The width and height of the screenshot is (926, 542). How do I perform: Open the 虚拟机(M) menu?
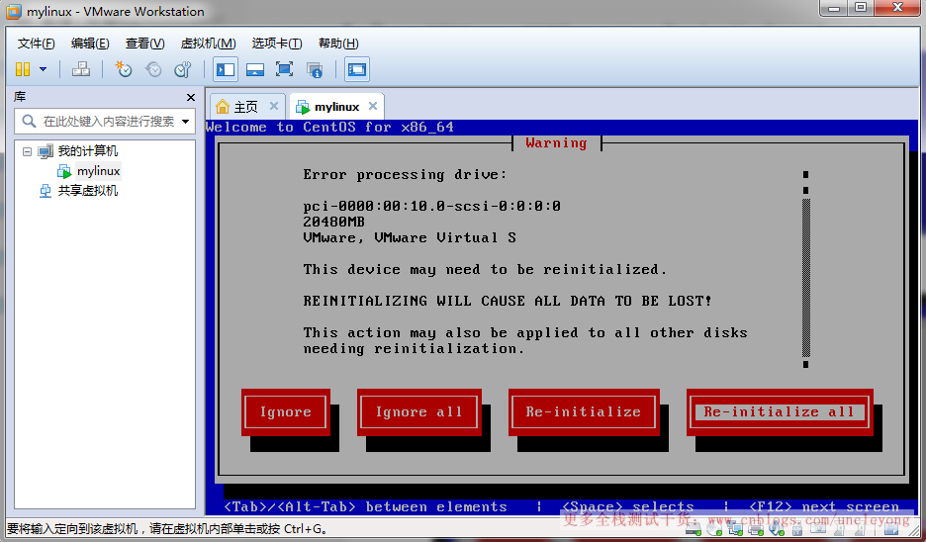[208, 44]
